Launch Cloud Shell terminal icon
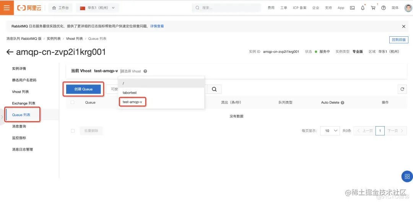The width and height of the screenshot is (413, 203). pyautogui.click(x=352, y=8)
